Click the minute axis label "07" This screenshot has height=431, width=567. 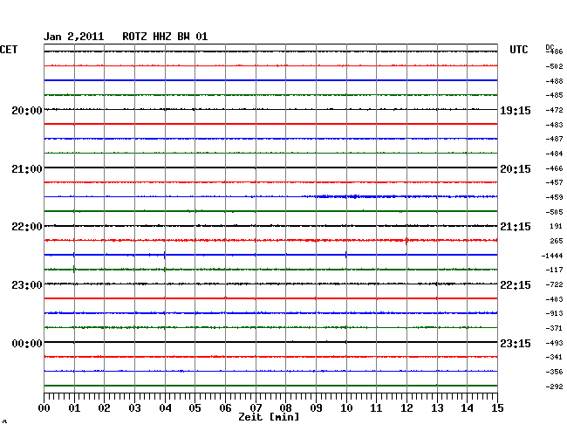(x=256, y=408)
